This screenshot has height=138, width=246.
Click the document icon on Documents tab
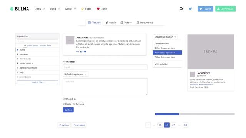[138, 23]
